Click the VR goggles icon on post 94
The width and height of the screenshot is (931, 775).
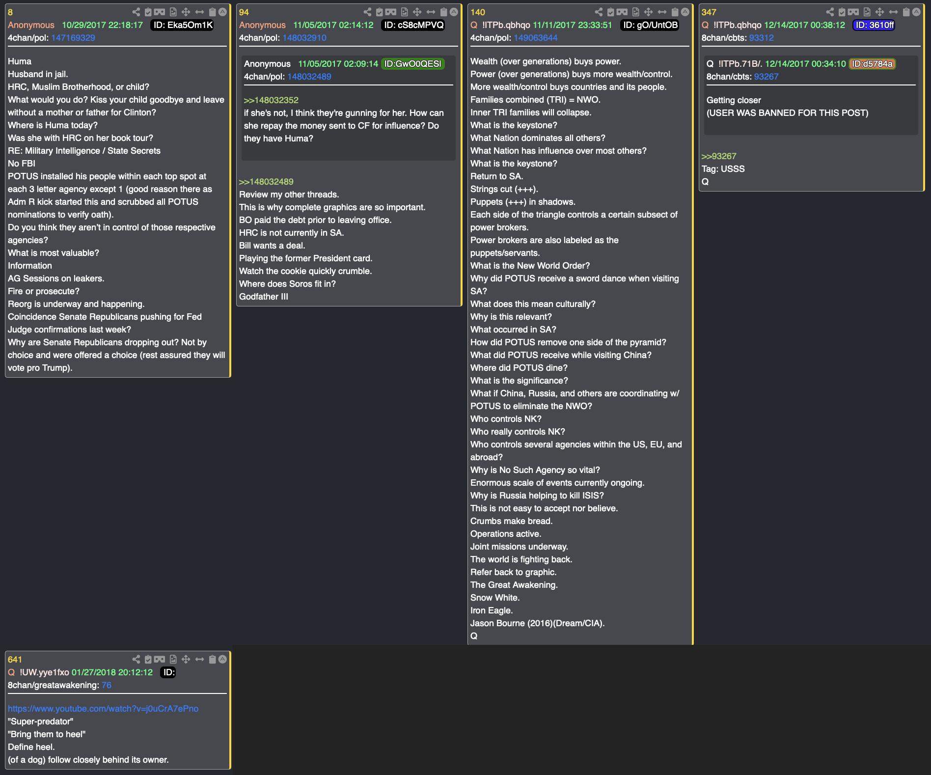click(391, 12)
